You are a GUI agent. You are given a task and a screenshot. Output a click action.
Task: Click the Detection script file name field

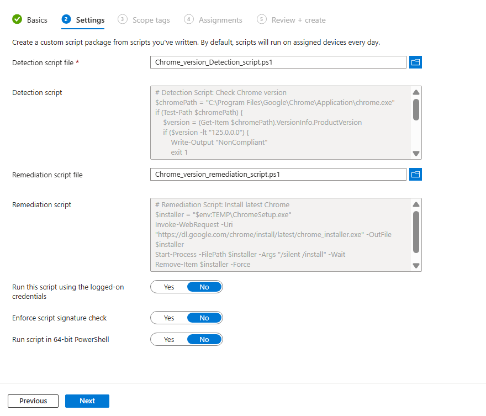pyautogui.click(x=278, y=62)
